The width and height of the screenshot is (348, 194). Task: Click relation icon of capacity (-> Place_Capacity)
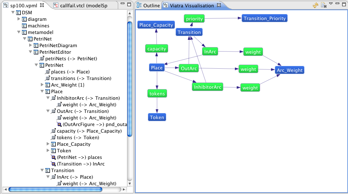click(x=53, y=131)
